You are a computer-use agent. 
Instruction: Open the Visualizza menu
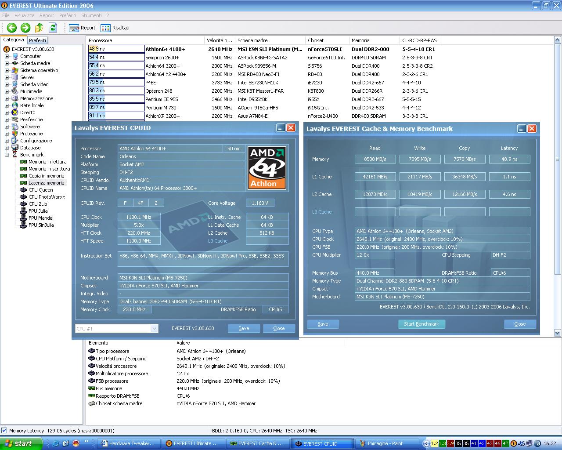click(25, 15)
